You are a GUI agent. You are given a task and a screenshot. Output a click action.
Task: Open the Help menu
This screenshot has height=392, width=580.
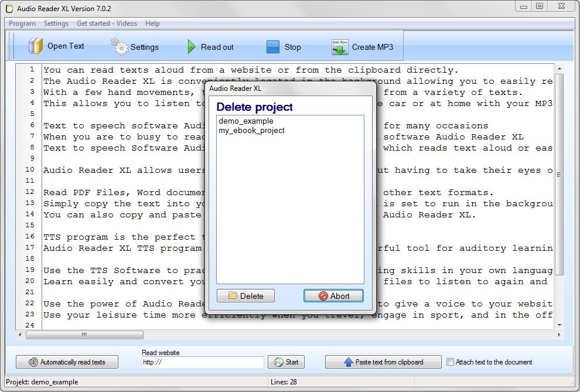point(152,23)
